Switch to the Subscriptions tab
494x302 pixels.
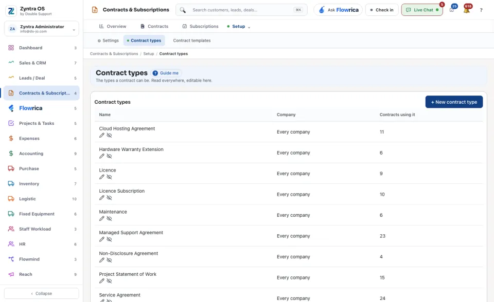coord(200,26)
